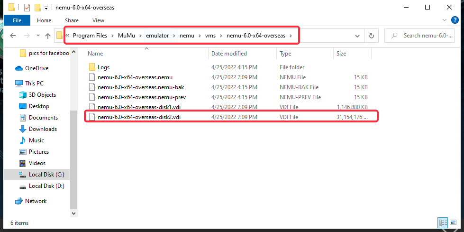Select the Share ribbon tab
Screen dimensions: 464x232
click(x=72, y=20)
